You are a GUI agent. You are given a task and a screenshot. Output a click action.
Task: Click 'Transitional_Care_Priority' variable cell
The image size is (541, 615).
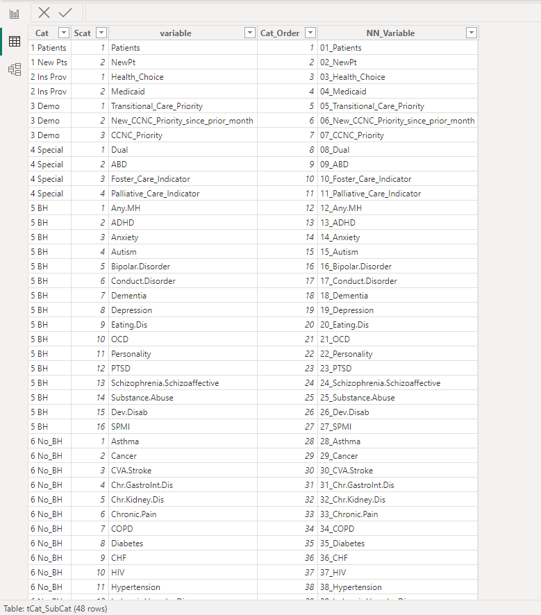pos(183,106)
